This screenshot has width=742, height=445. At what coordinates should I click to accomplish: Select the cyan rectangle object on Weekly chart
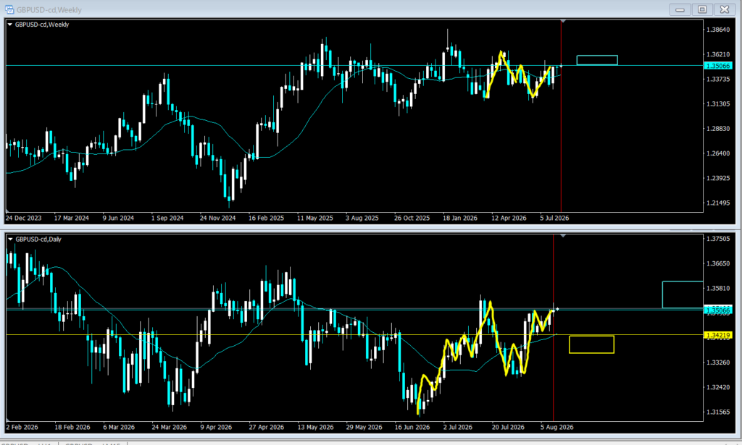pos(597,60)
